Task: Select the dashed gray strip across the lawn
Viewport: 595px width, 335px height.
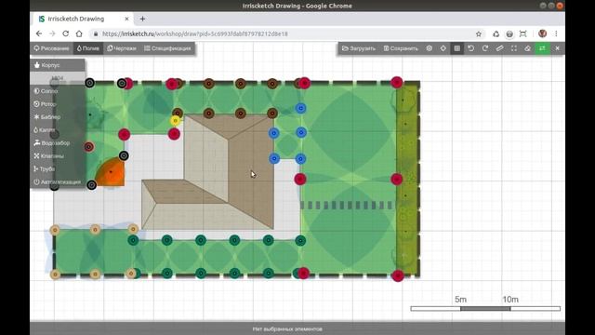Action: [348, 205]
